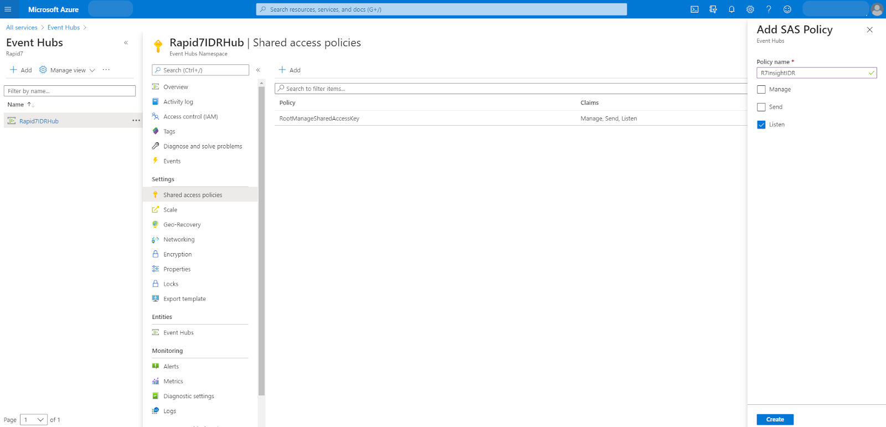
Task: Click Add in the Shared access policies toolbar
Action: tap(290, 70)
